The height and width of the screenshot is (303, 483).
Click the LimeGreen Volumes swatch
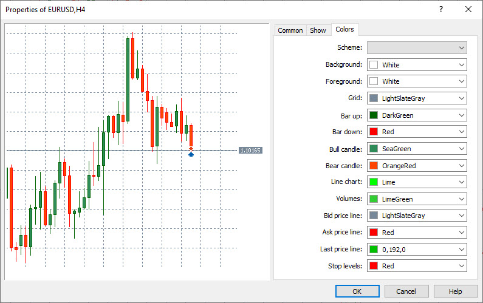click(374, 199)
